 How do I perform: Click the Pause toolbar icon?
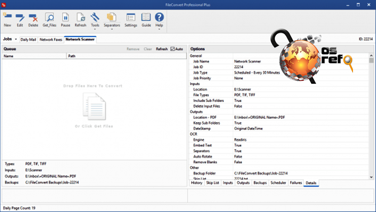click(x=66, y=20)
